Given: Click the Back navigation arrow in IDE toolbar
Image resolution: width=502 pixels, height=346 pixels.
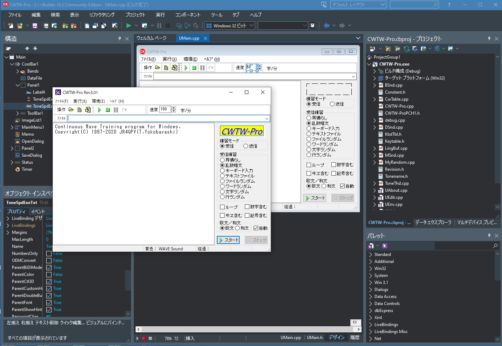Looking at the screenshot, I should point(326,26).
